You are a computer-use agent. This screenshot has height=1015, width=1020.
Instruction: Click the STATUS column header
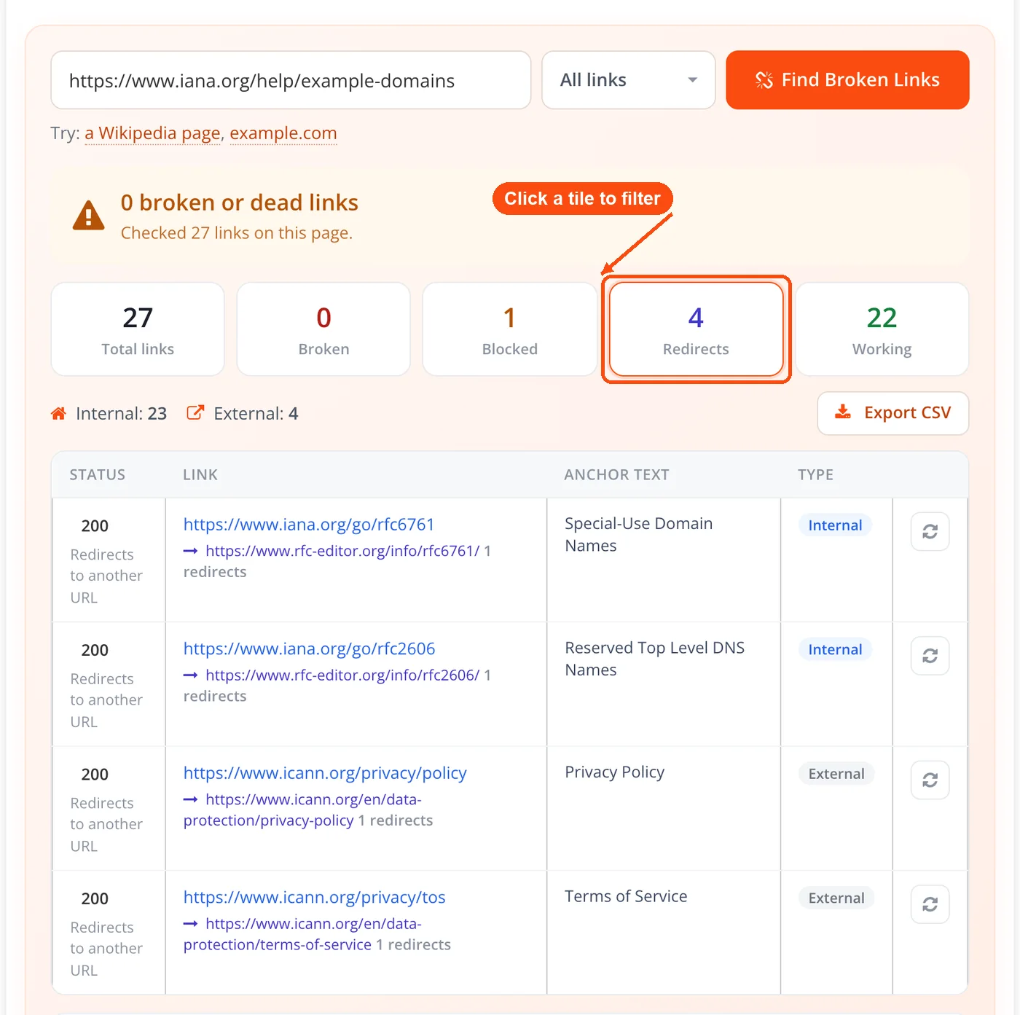click(x=98, y=475)
